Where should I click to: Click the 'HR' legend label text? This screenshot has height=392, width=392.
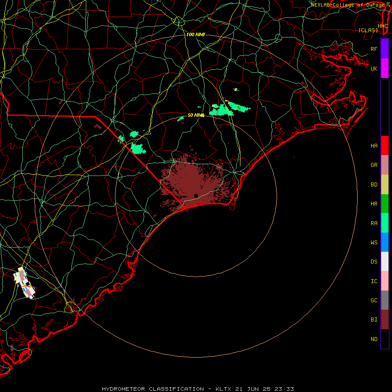[374, 204]
